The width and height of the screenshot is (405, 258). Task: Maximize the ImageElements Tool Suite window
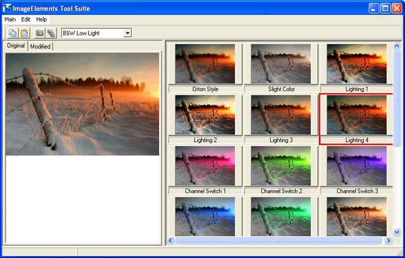(385, 8)
